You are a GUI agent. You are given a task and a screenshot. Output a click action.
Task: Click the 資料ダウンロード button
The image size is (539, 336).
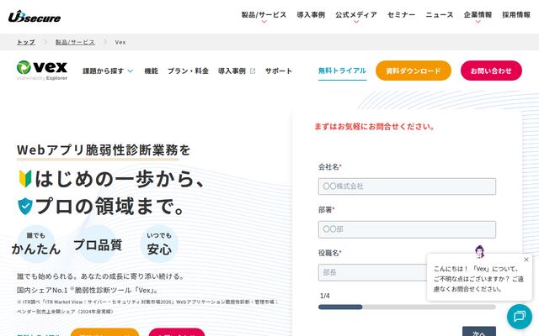[414, 71]
